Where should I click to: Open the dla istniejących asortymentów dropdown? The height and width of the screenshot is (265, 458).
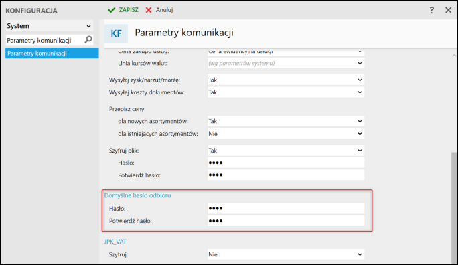(286, 134)
